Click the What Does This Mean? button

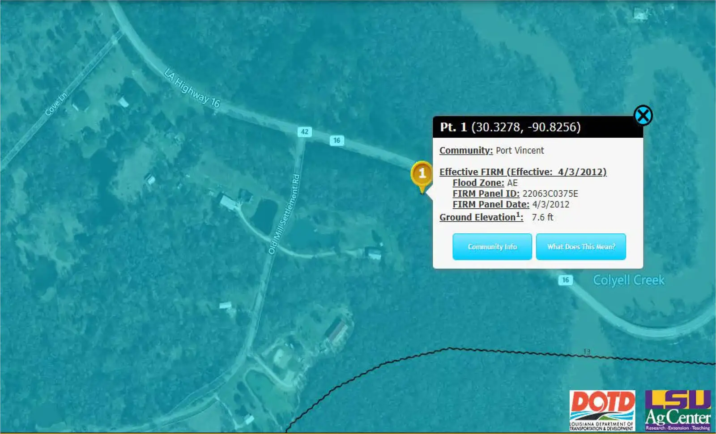(x=581, y=247)
